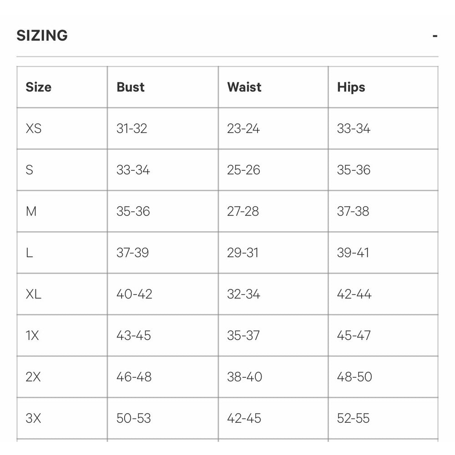
Task: Click the XL size row label
Action: pos(34,294)
